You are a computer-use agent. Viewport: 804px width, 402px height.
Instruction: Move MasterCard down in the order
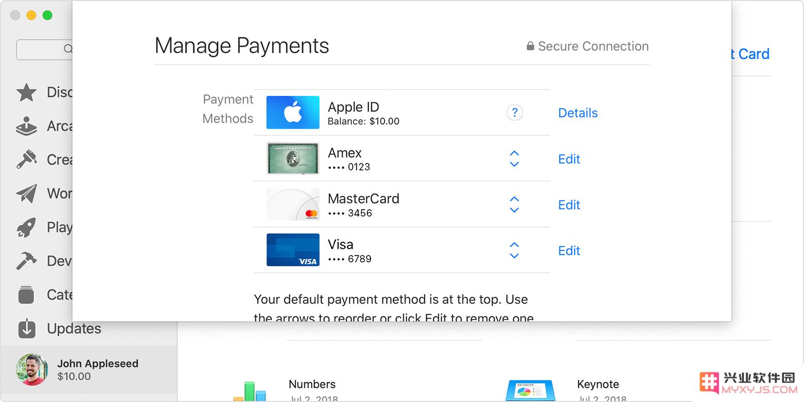(514, 210)
